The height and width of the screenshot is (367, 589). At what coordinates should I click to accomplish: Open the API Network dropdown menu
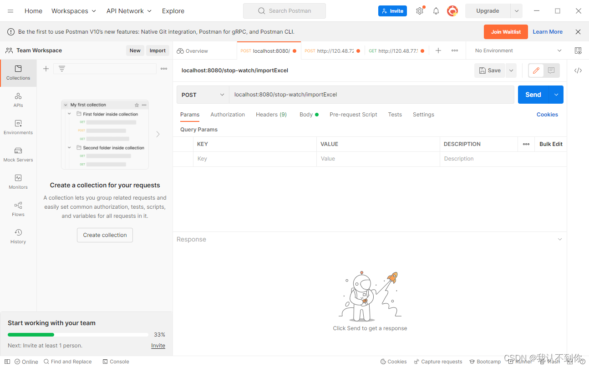click(x=129, y=11)
